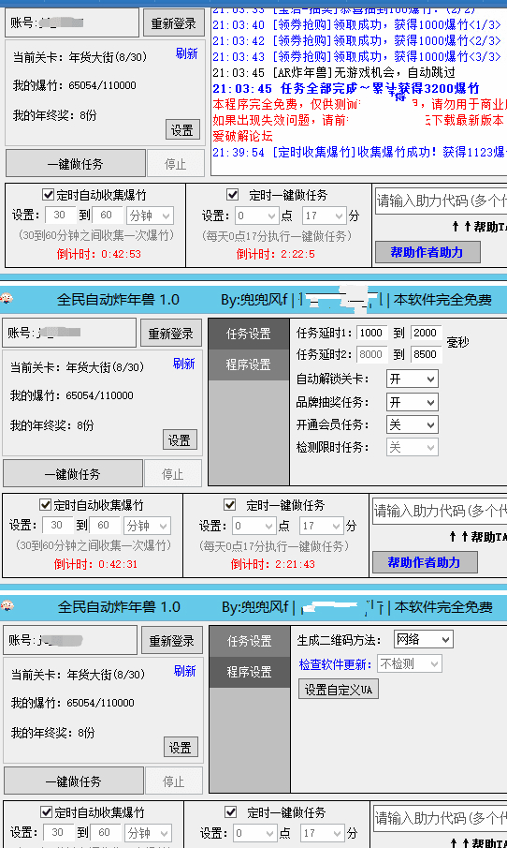Click the app icon in the middle window's title bar
The height and width of the screenshot is (848, 507).
click(7, 299)
